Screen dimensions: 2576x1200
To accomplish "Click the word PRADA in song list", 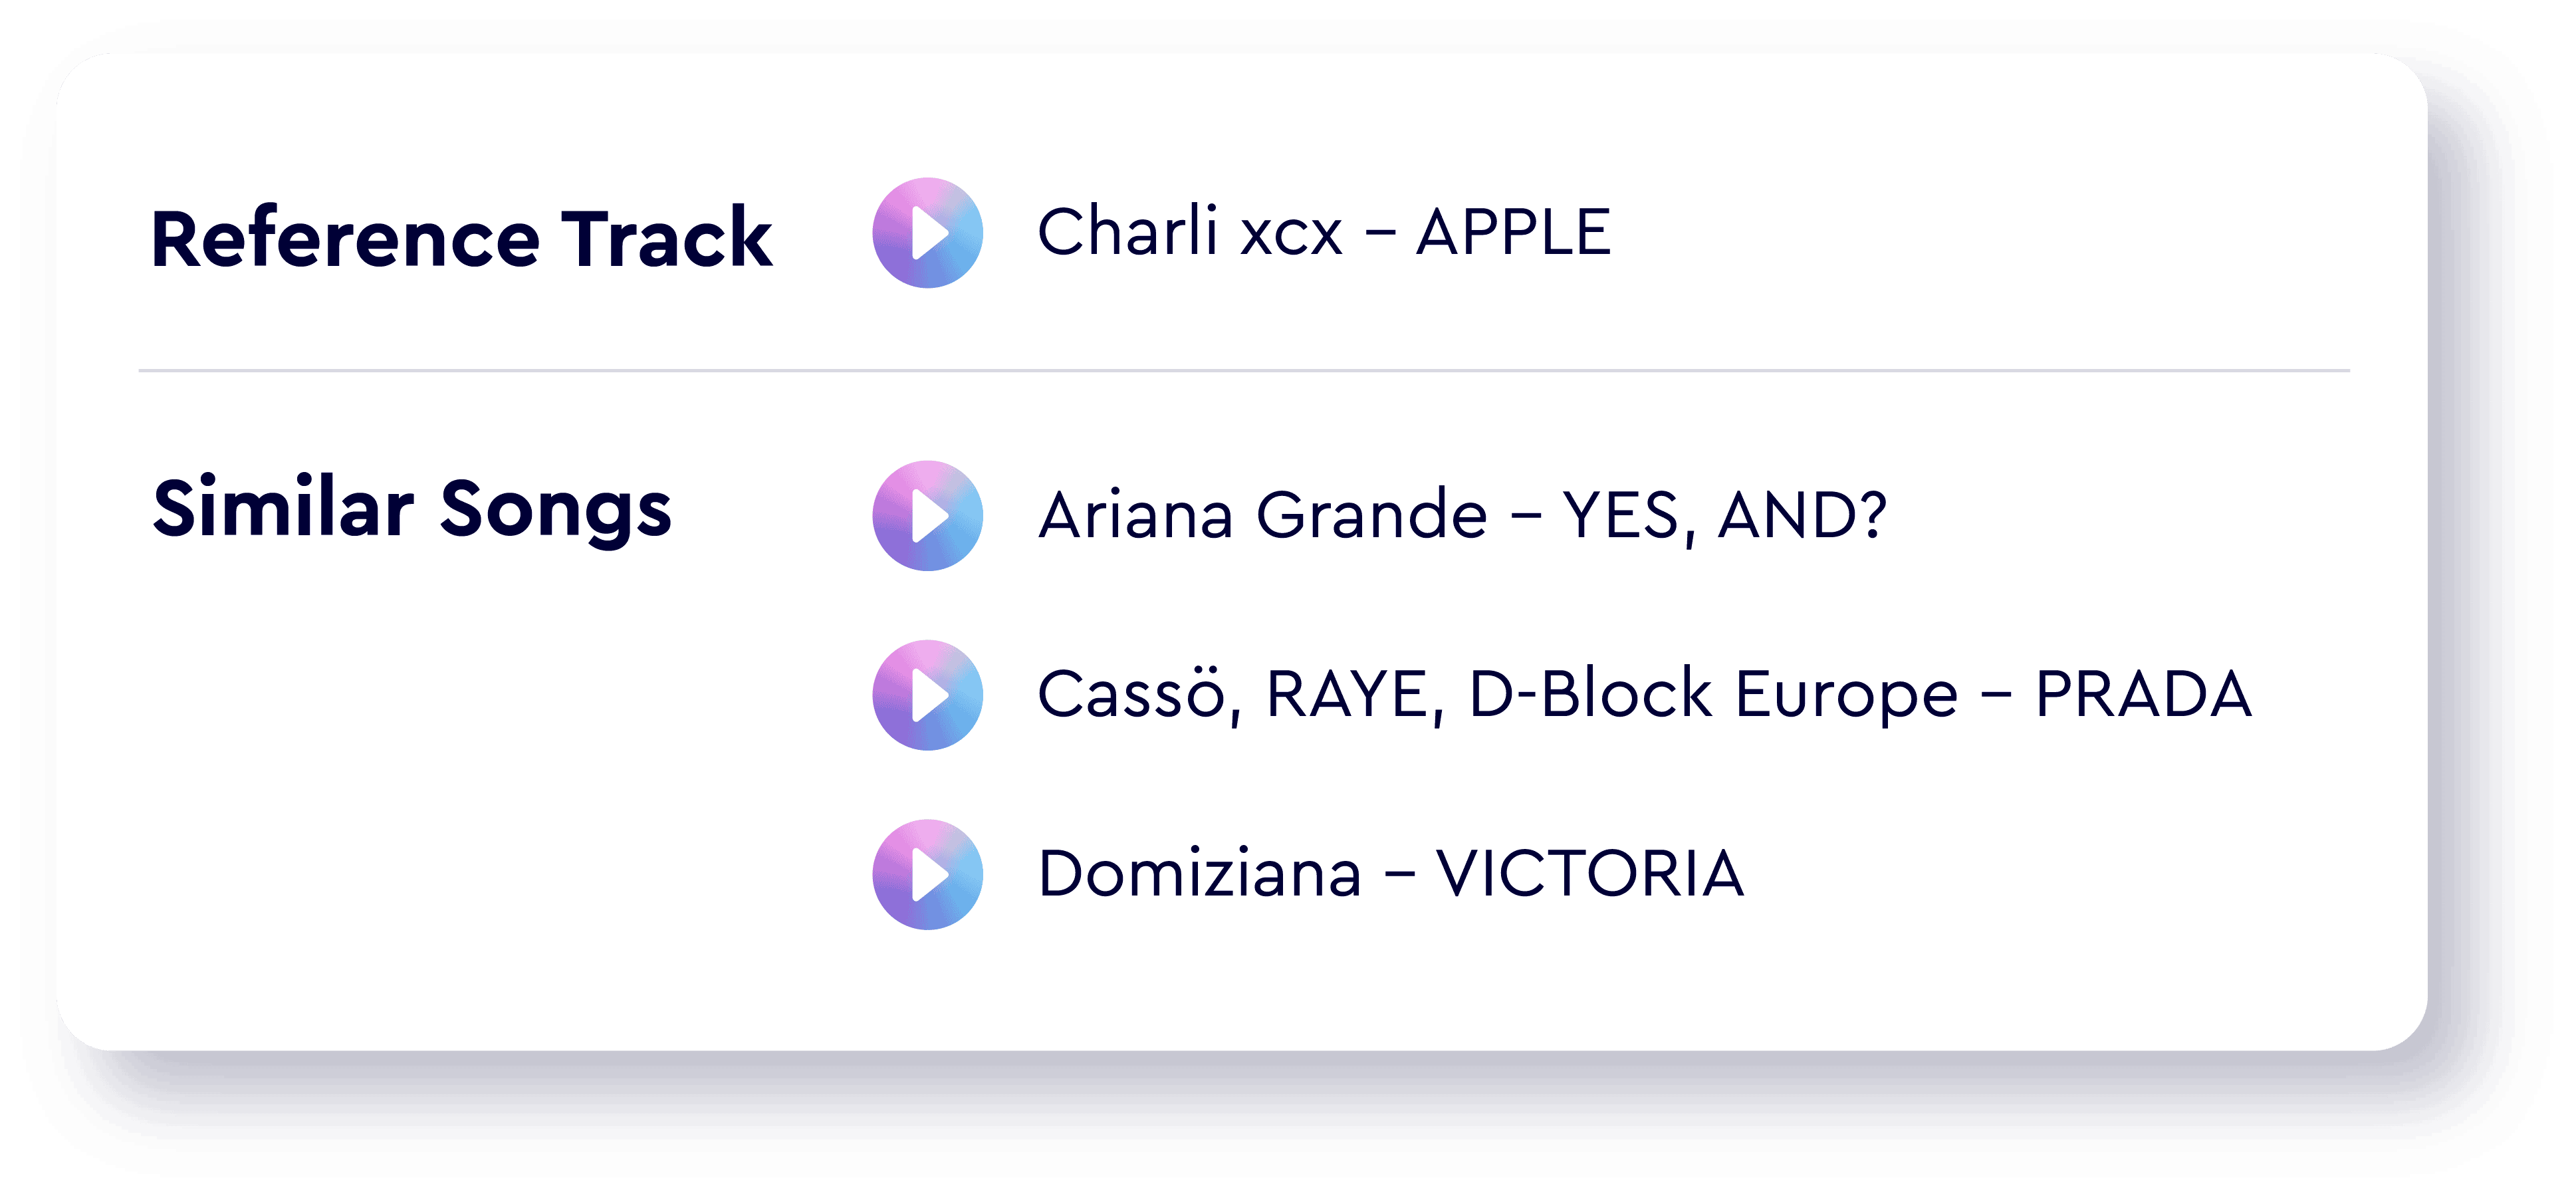I will (x=2144, y=694).
